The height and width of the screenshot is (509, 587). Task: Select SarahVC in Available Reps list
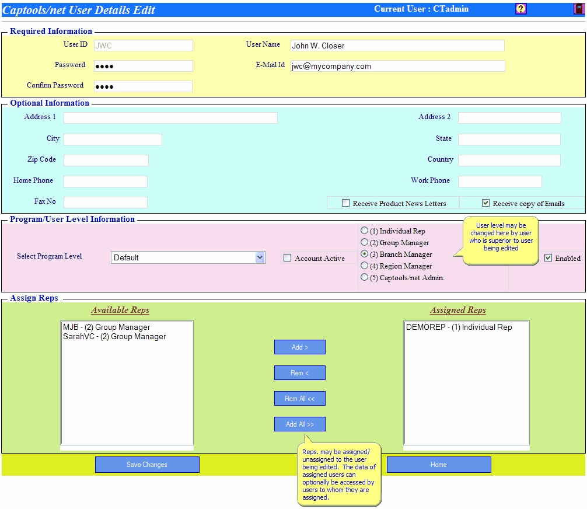pos(114,337)
